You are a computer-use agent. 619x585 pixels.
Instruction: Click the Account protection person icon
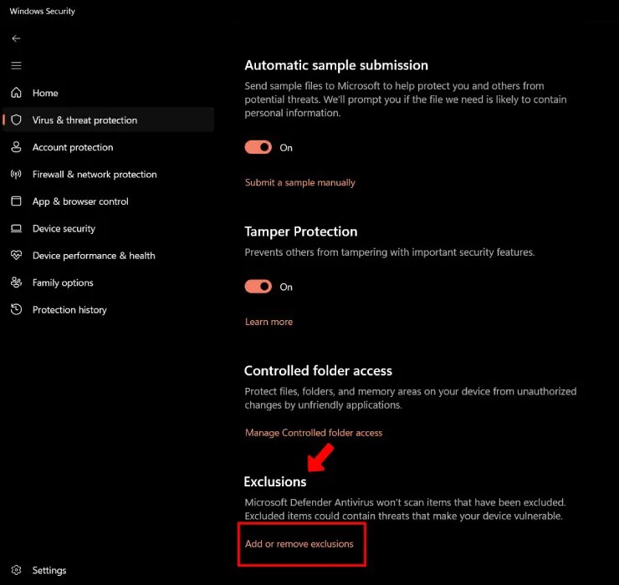pos(16,147)
